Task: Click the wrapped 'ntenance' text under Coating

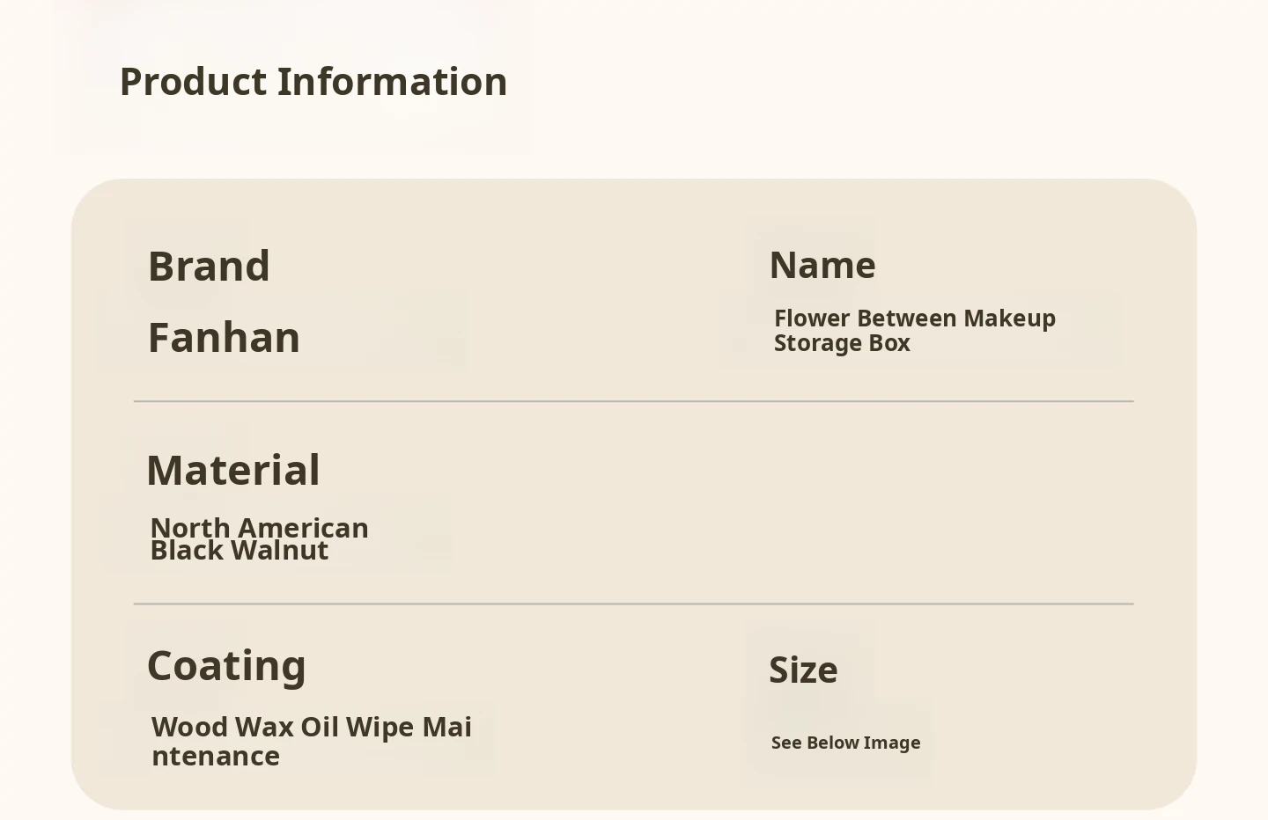Action: [x=216, y=757]
